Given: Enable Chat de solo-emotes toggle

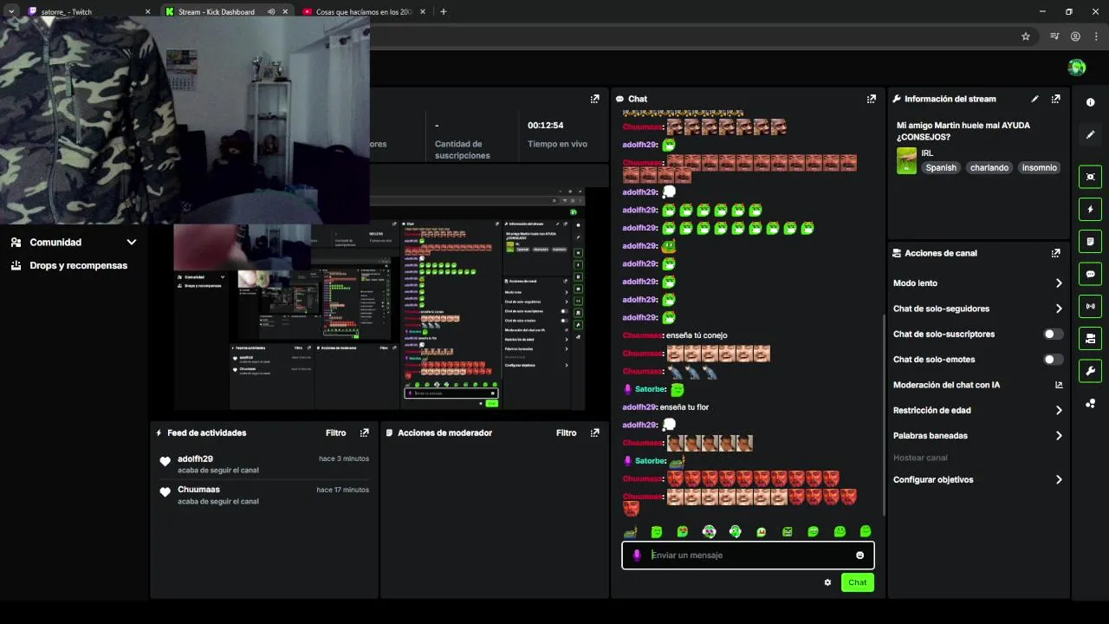Looking at the screenshot, I should click(x=1053, y=359).
